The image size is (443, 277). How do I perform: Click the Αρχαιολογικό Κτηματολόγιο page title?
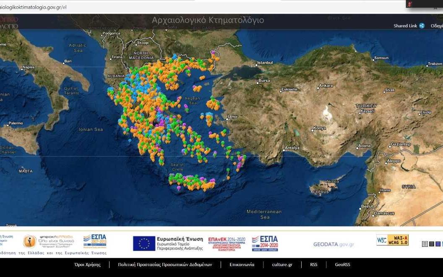coord(208,20)
